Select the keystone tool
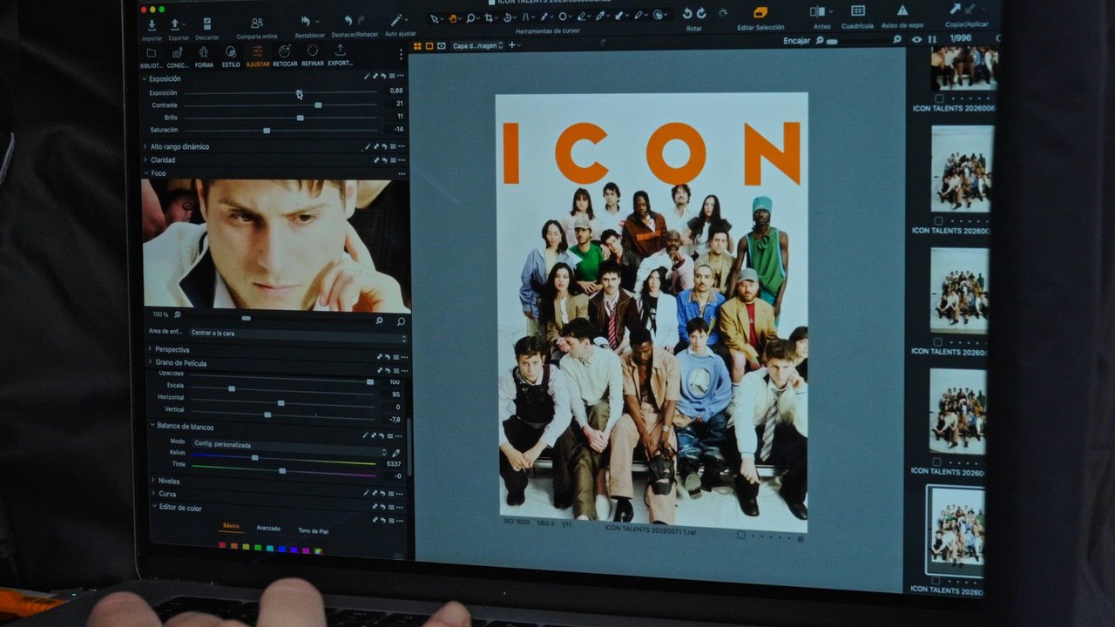Image resolution: width=1115 pixels, height=627 pixels. 526,17
